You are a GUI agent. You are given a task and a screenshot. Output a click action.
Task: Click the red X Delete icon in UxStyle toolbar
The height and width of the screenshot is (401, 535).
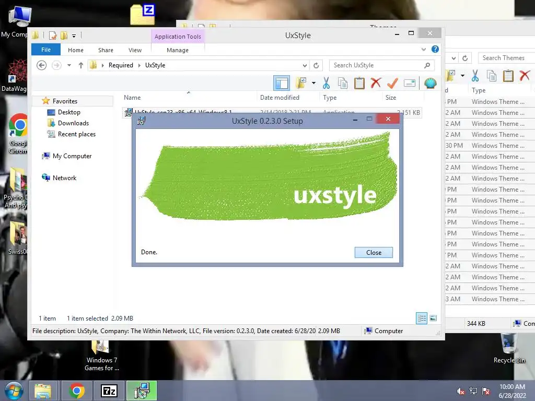coord(376,83)
